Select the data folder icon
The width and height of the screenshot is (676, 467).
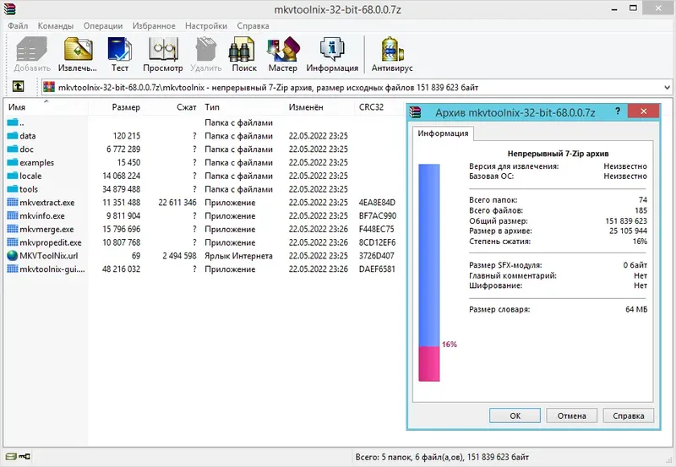(x=13, y=136)
